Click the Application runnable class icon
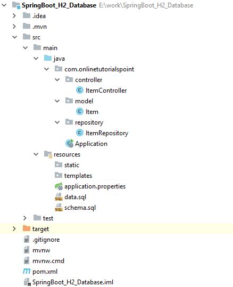Screen dimensions: 233x287 tap(70, 144)
